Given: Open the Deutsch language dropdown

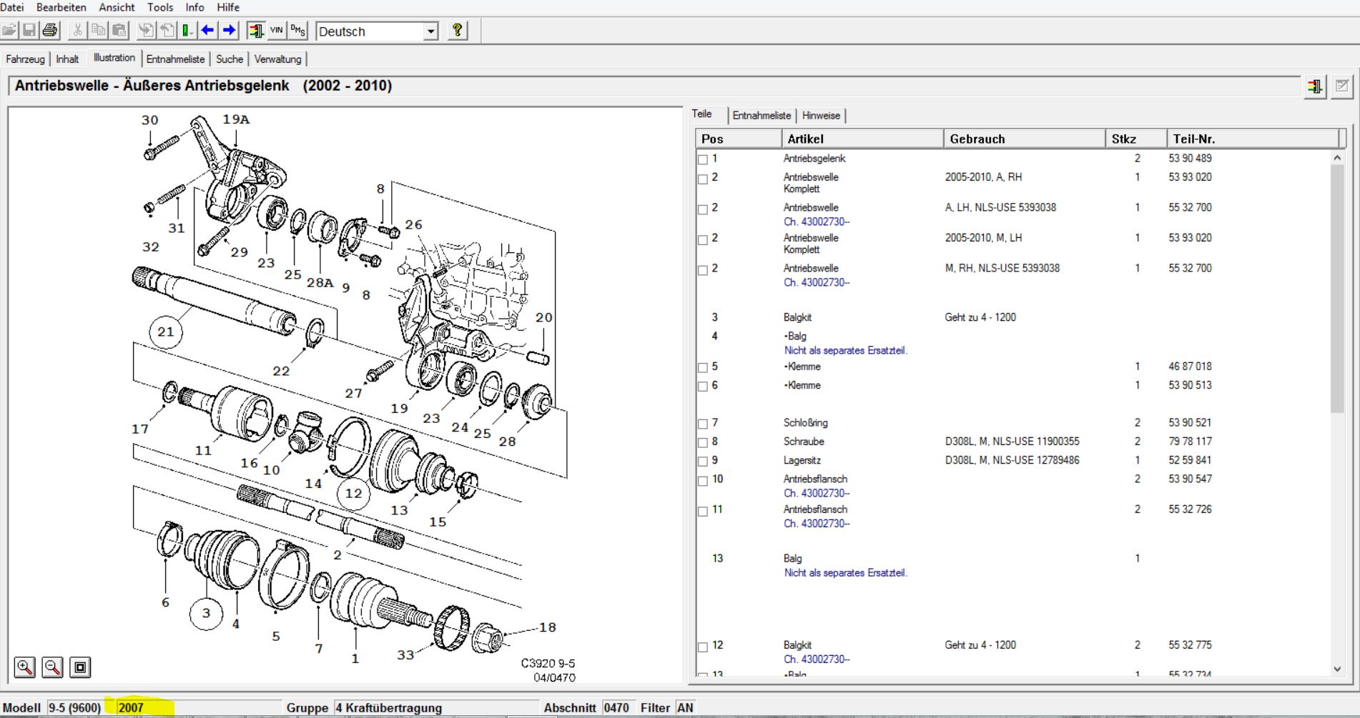Looking at the screenshot, I should pos(430,31).
